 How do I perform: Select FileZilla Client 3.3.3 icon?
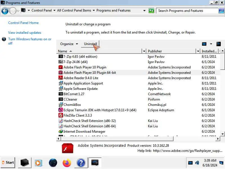tap(61, 115)
